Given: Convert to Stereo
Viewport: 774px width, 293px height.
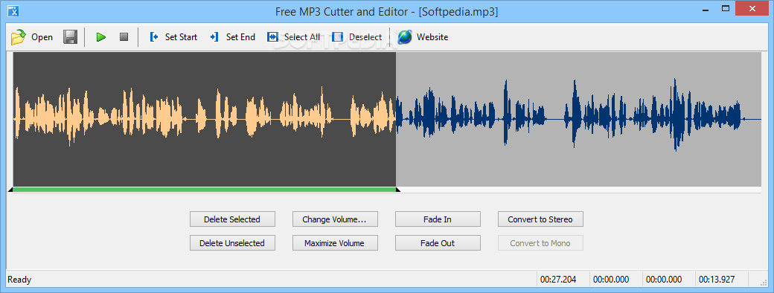Looking at the screenshot, I should click(x=540, y=219).
